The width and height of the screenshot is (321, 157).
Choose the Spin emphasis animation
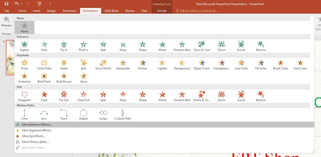(84, 64)
